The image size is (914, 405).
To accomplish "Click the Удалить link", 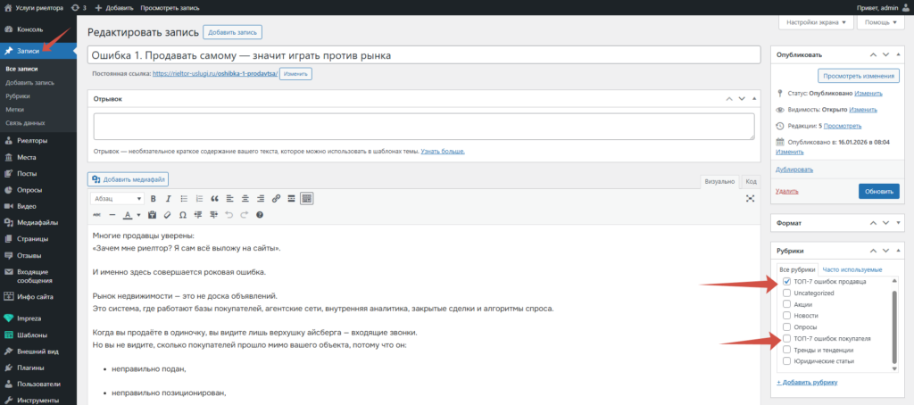I will pos(787,191).
